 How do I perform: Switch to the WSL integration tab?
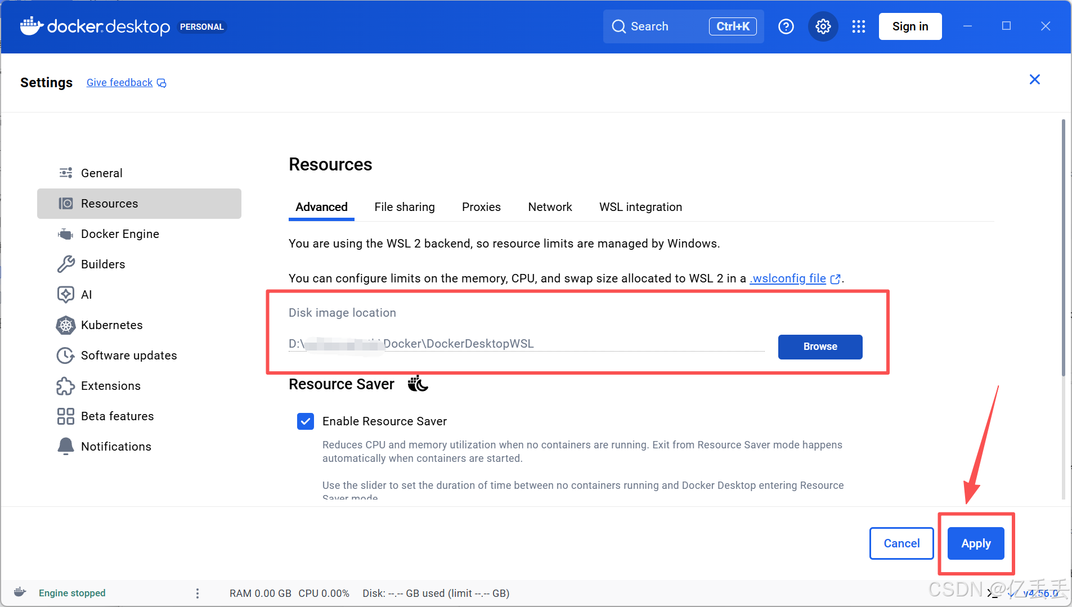coord(640,207)
